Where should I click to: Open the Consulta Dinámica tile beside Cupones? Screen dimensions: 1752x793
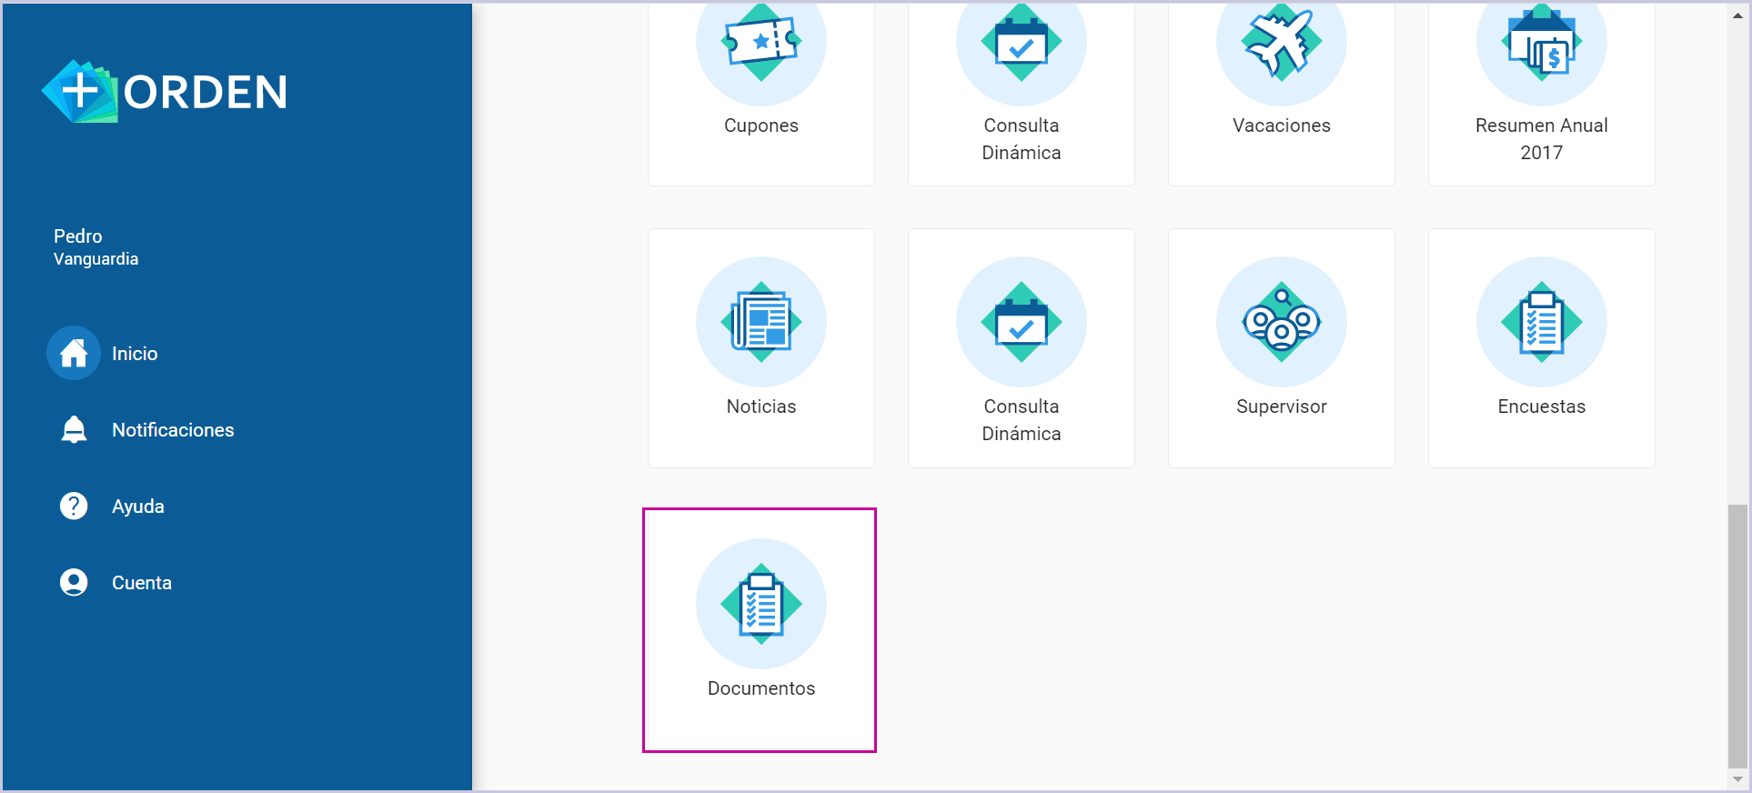[x=1021, y=91]
